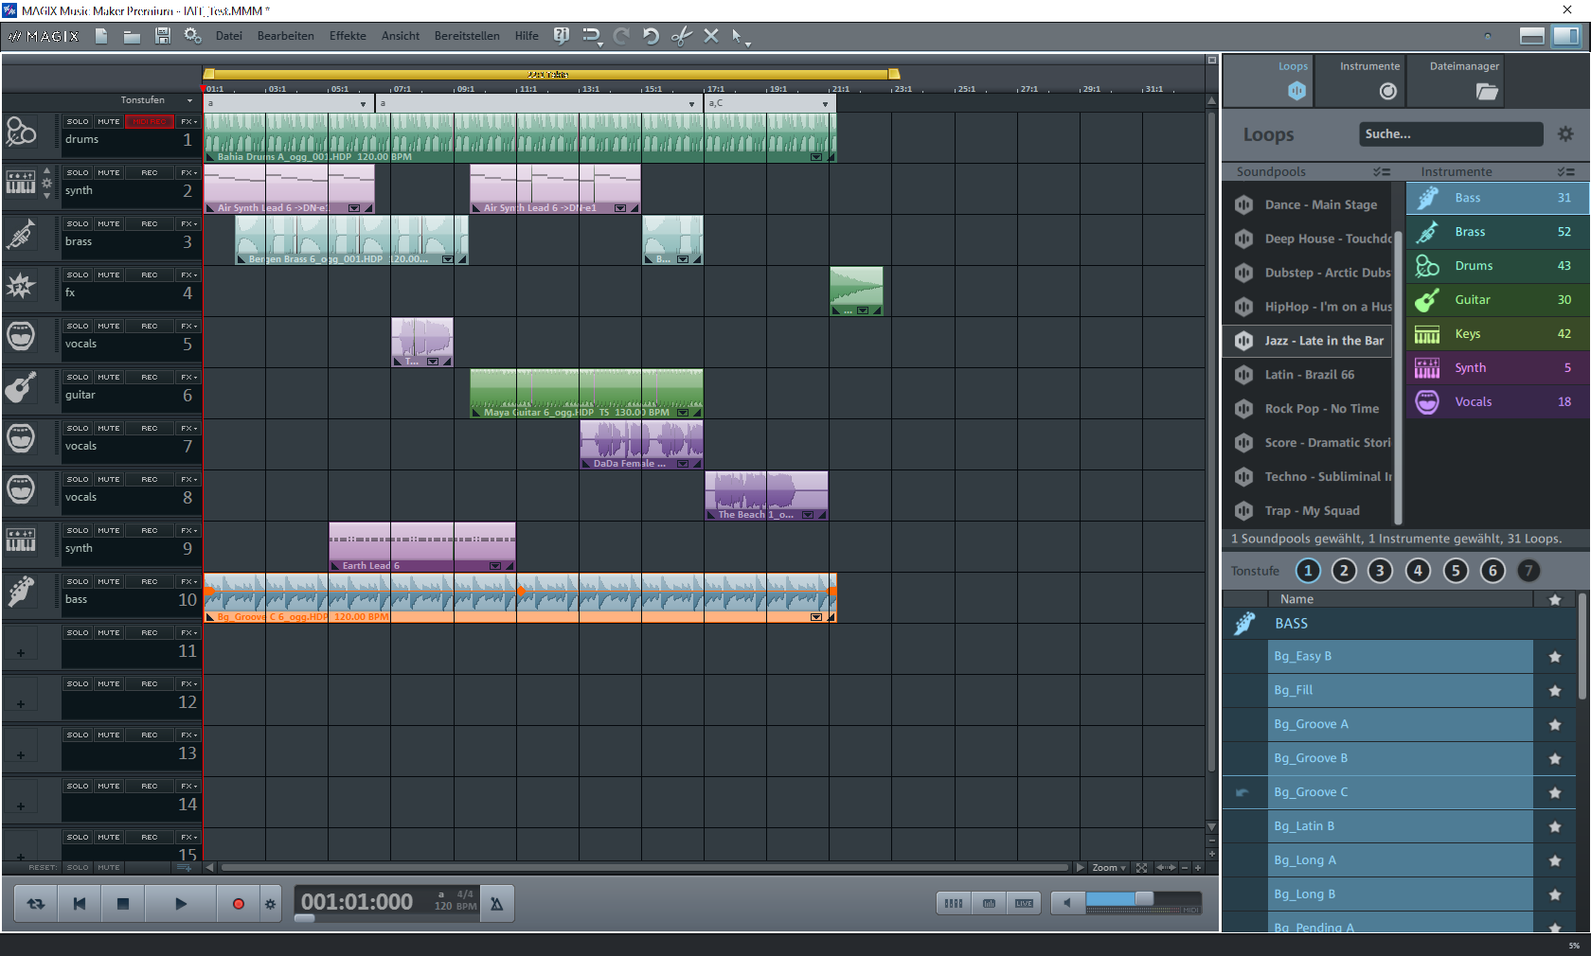Open Loops settings gear icon

1565,134
